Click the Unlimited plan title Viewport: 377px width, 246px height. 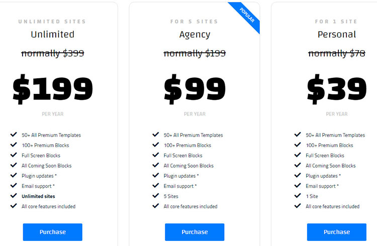coord(52,35)
